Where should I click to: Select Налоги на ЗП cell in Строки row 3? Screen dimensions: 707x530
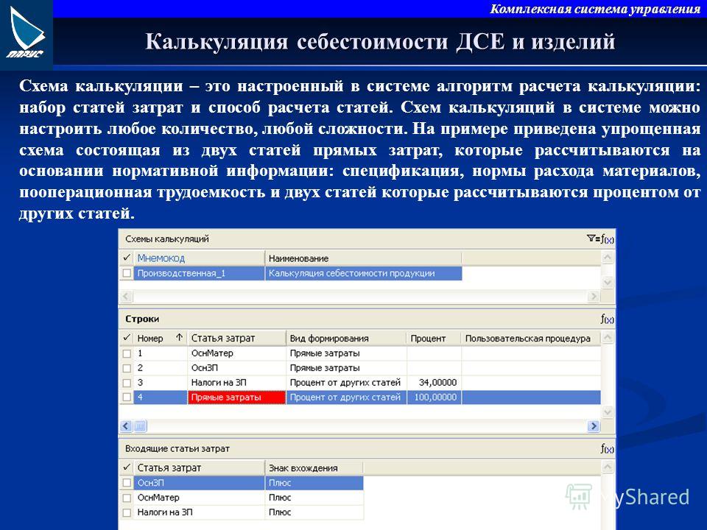click(x=236, y=383)
